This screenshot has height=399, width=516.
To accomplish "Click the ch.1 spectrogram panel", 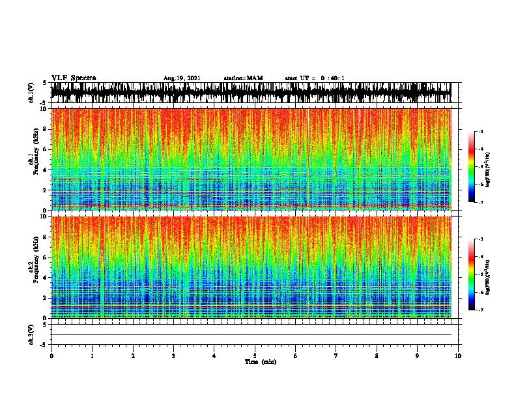I will tap(256, 159).
